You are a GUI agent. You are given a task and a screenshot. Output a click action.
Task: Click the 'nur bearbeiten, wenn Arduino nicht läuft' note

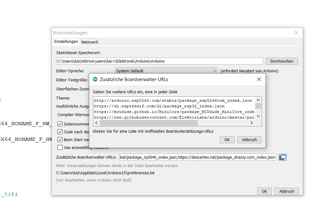click(x=94, y=180)
